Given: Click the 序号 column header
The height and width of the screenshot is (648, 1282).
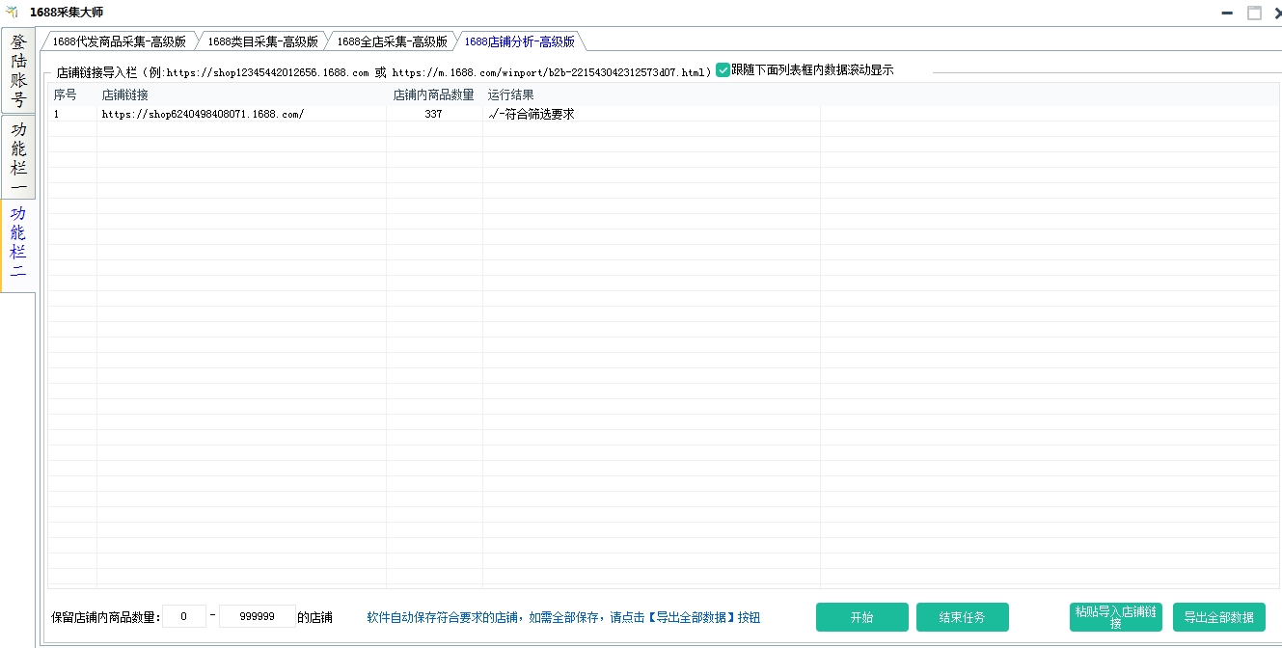Looking at the screenshot, I should [x=72, y=94].
